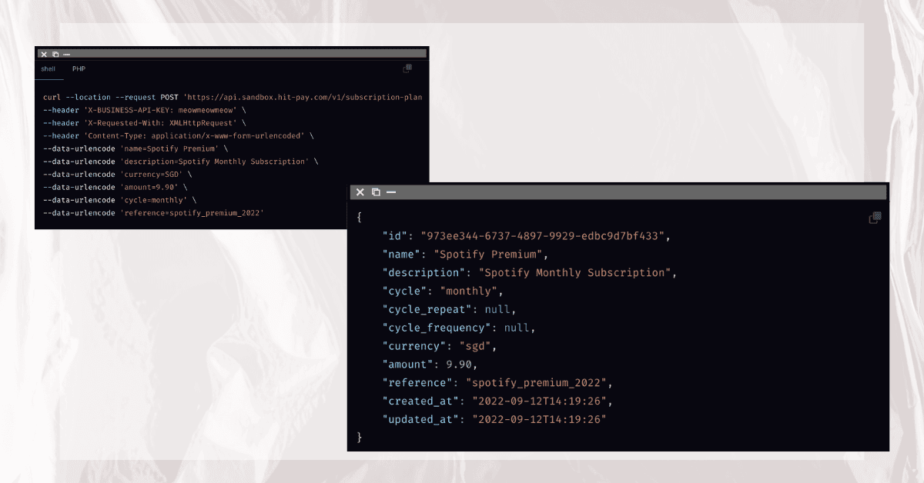
Task: Click the Content-Type header line
Action: pos(178,135)
